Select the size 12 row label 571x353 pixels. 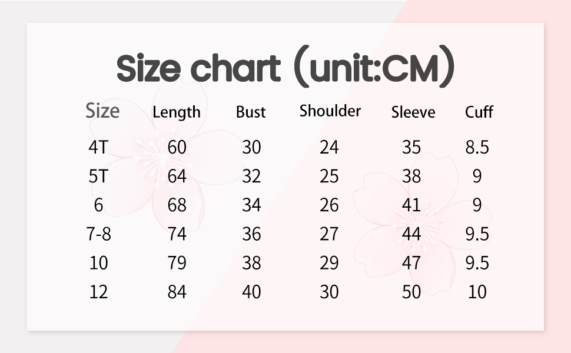point(98,292)
